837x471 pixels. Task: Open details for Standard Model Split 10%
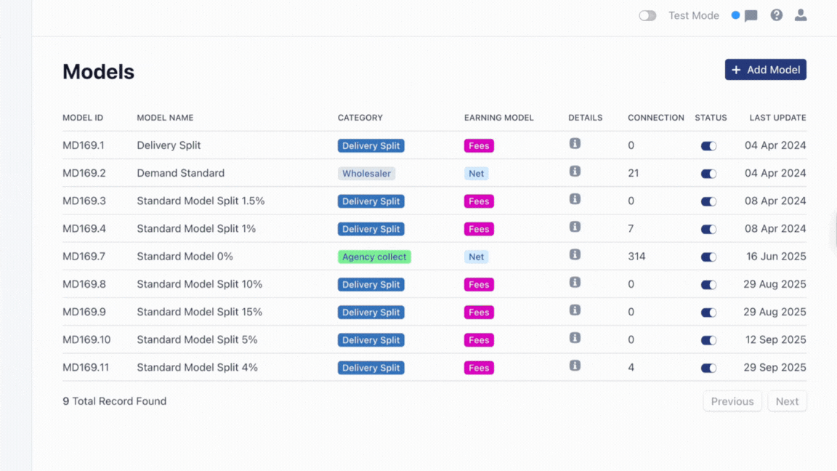click(x=575, y=282)
